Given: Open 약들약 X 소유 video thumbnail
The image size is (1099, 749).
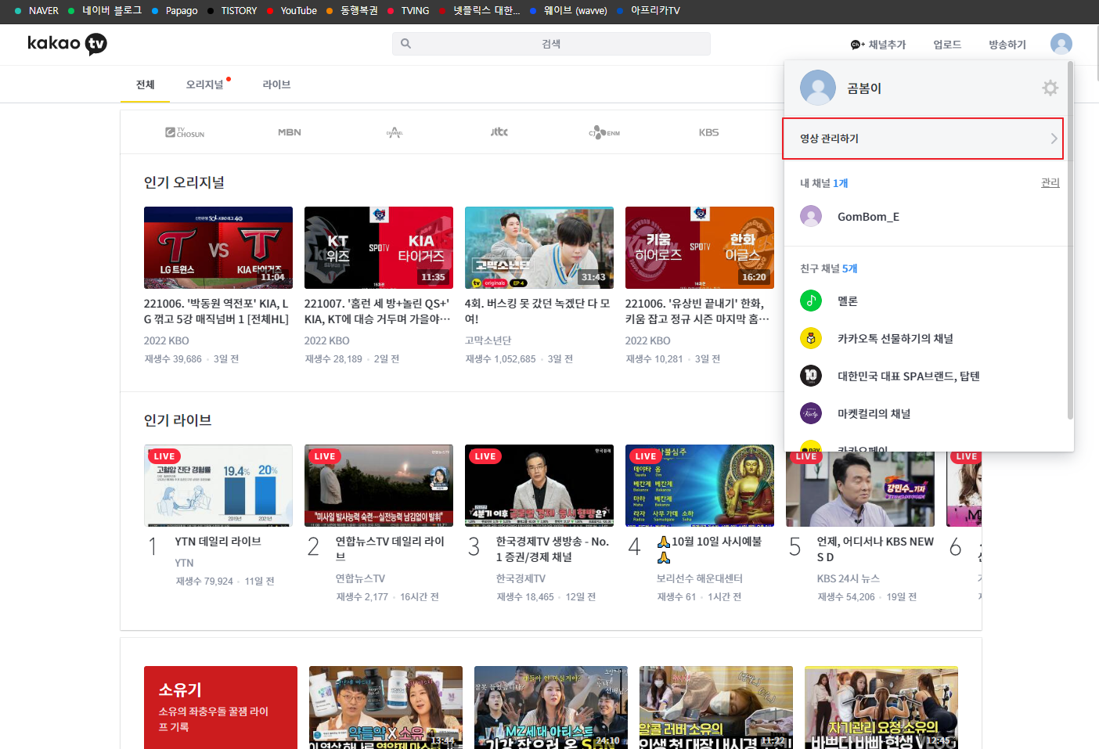Looking at the screenshot, I should [x=386, y=708].
